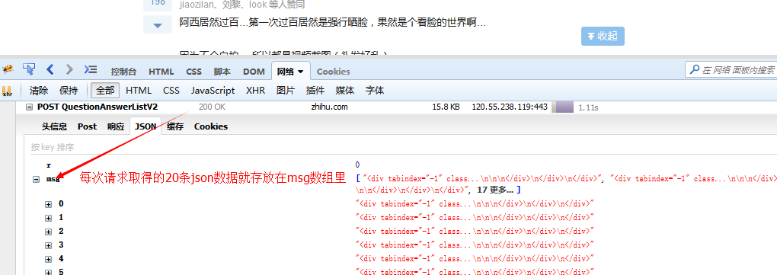Go back with the left arrow icon
The height and width of the screenshot is (275, 777).
click(50, 69)
